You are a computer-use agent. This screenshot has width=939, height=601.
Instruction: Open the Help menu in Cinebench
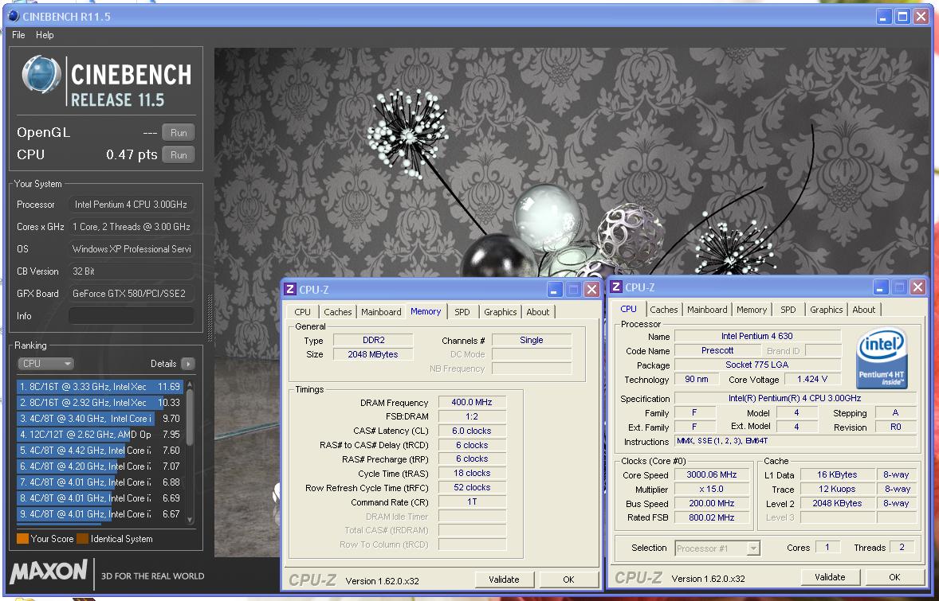pos(45,35)
